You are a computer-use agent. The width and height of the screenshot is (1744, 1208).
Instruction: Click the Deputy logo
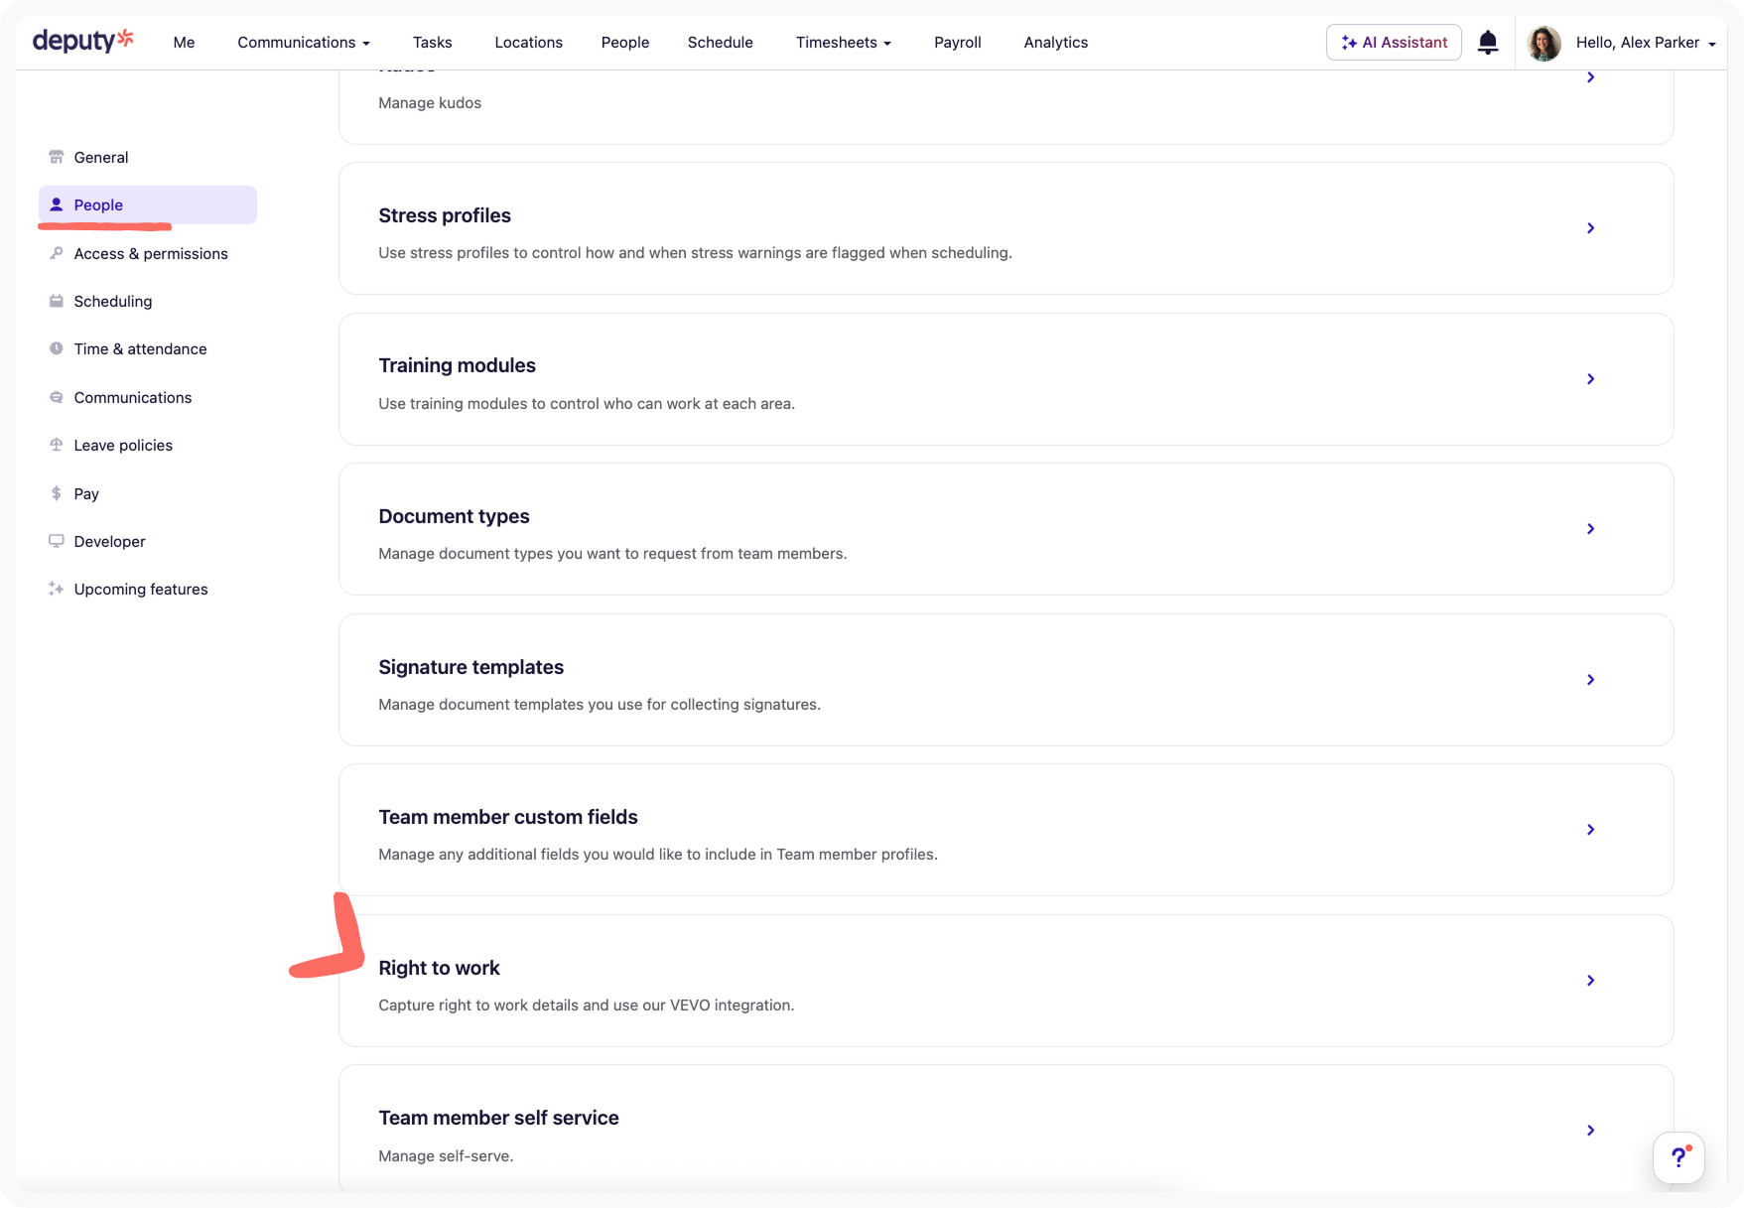pos(83,41)
